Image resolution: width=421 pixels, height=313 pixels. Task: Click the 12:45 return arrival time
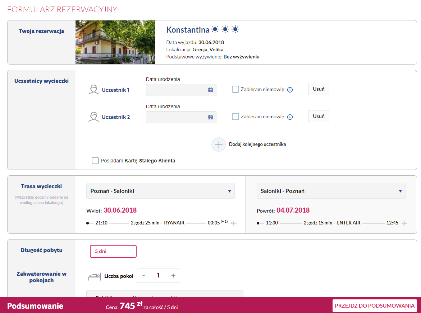tap(392, 223)
